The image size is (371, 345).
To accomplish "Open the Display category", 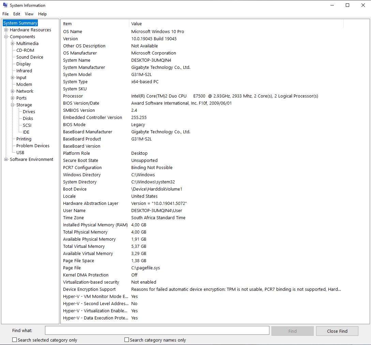I will click(24, 64).
